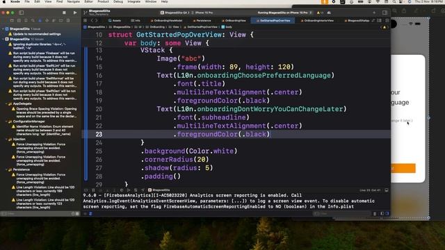Open the BhagavadGita-QA scheme selector

(175, 12)
